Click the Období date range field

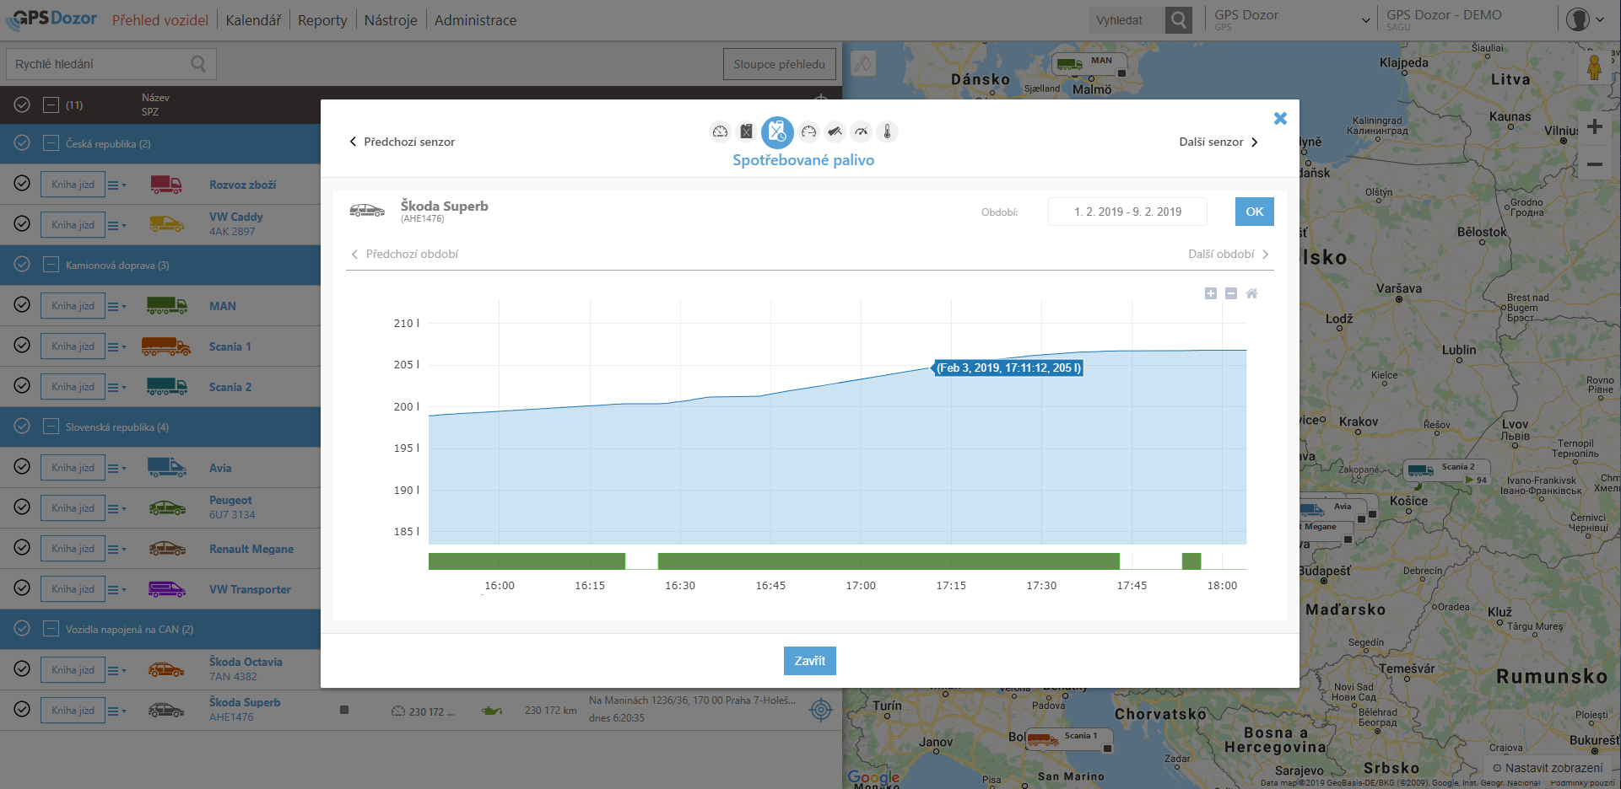1127,212
